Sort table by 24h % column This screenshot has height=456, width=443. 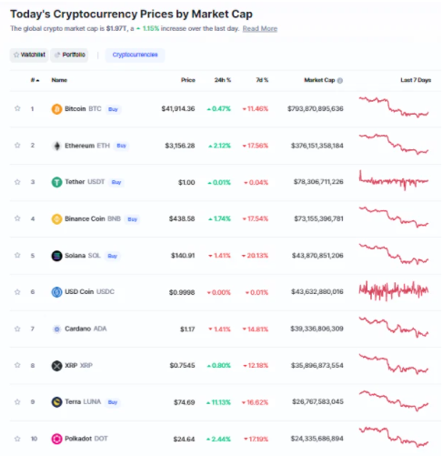223,80
